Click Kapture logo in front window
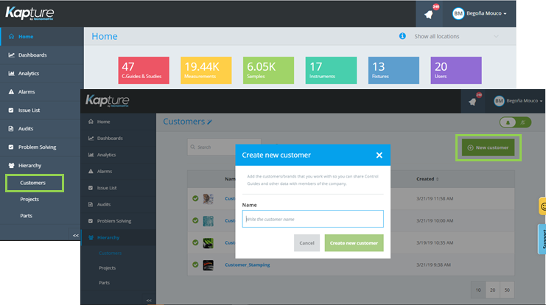The image size is (546, 305). [x=108, y=101]
